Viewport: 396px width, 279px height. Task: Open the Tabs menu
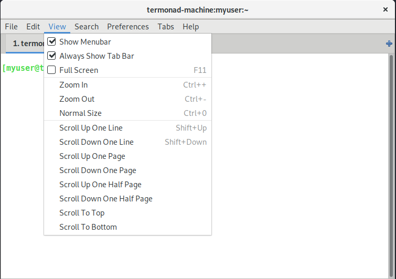(166, 27)
